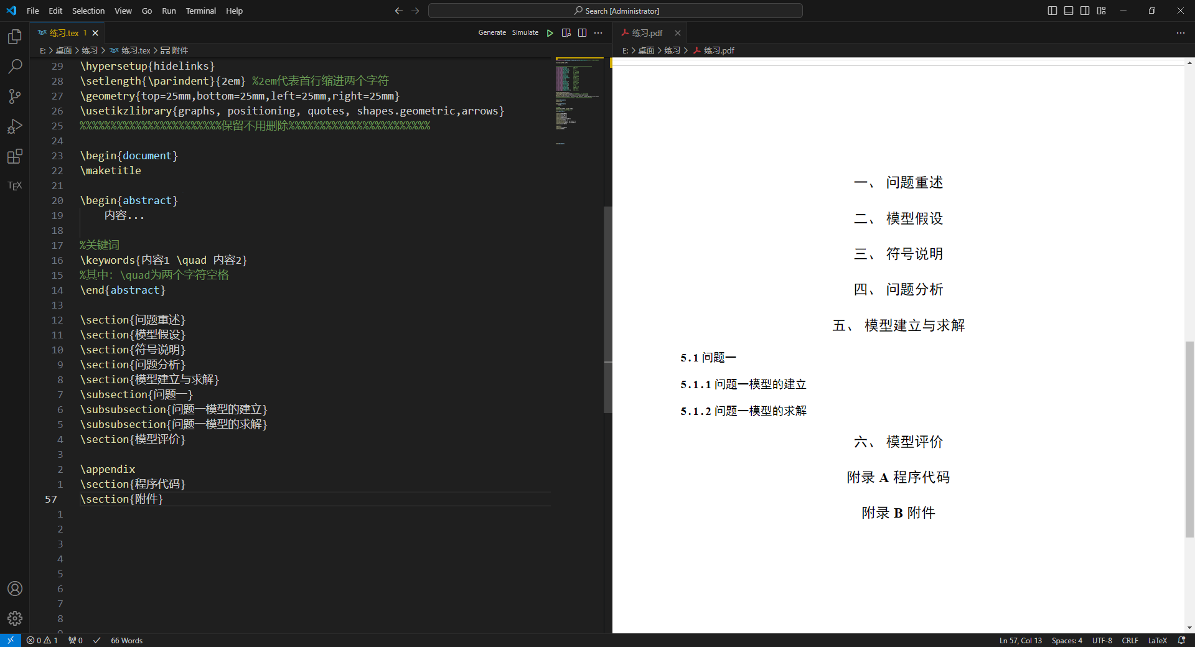Open editor More Actions ellipsis menu
Viewport: 1195px width, 647px height.
tap(598, 33)
